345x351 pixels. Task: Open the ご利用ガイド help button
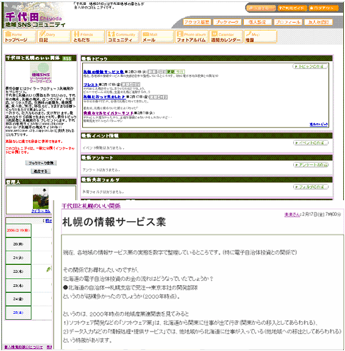292,8
